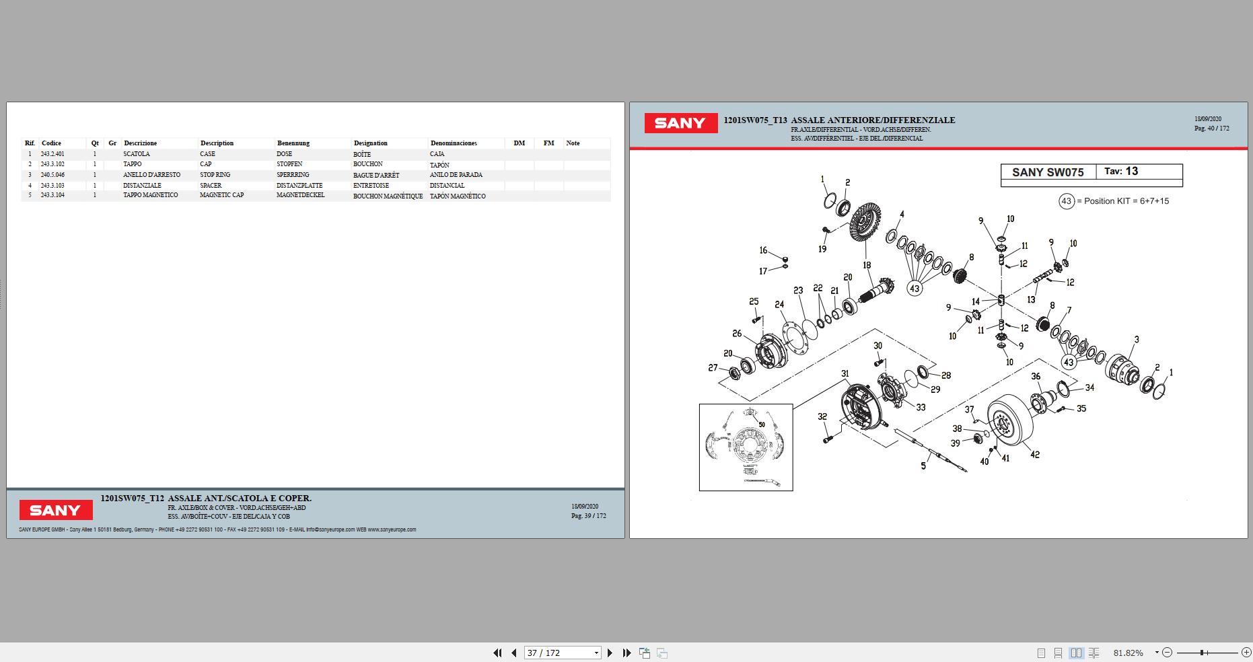Enable continuous scrolling page view

pyautogui.click(x=1058, y=653)
